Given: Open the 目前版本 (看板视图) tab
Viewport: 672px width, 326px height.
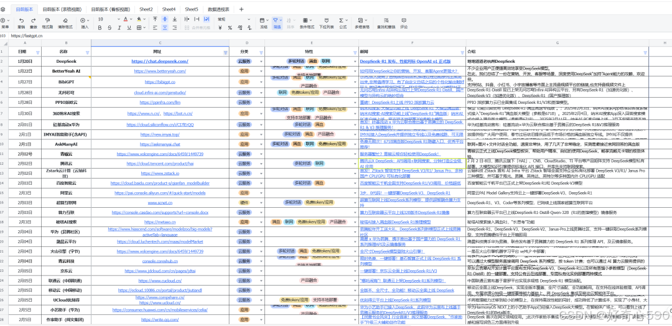Looking at the screenshot, I should coord(111,9).
